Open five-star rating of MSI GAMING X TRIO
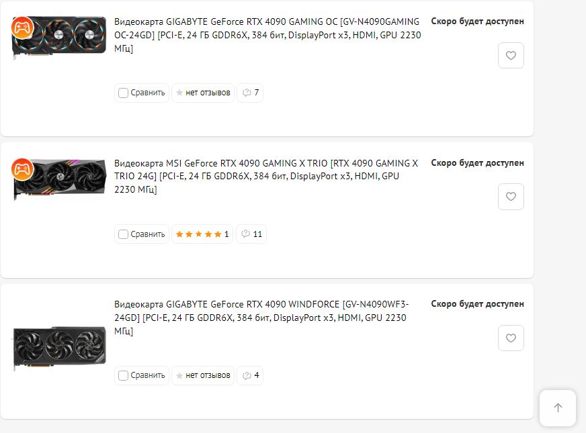 202,234
